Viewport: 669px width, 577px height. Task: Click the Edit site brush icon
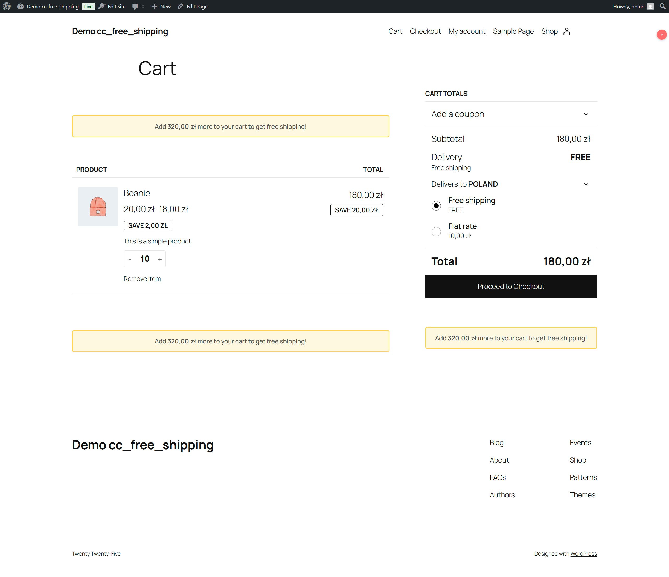coord(102,7)
